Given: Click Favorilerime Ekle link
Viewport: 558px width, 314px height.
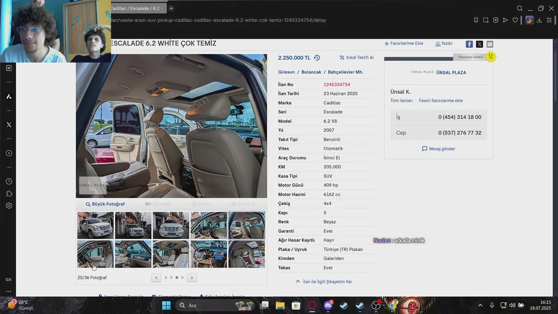Looking at the screenshot, I should [404, 44].
